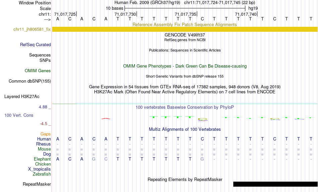Click the red conservation arc in PhyloP track
This screenshot has height=192, width=318.
tap(106, 118)
